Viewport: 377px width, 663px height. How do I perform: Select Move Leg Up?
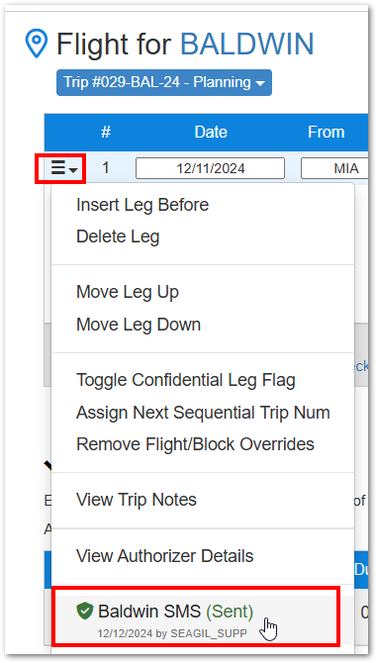(128, 292)
